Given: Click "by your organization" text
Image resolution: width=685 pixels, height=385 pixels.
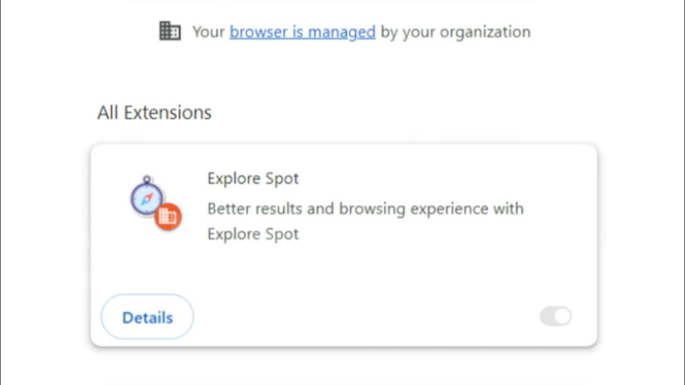Looking at the screenshot, I should pos(455,32).
